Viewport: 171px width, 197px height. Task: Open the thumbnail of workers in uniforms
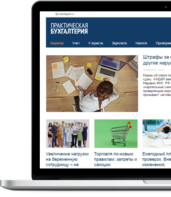[68, 134]
